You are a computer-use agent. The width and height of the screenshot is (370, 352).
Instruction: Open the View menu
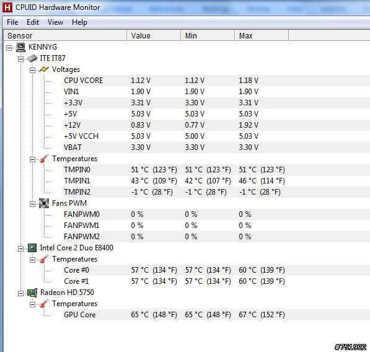click(x=55, y=22)
